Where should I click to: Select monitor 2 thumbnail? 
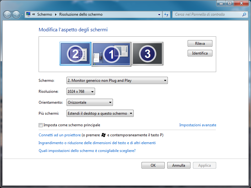click(75, 54)
